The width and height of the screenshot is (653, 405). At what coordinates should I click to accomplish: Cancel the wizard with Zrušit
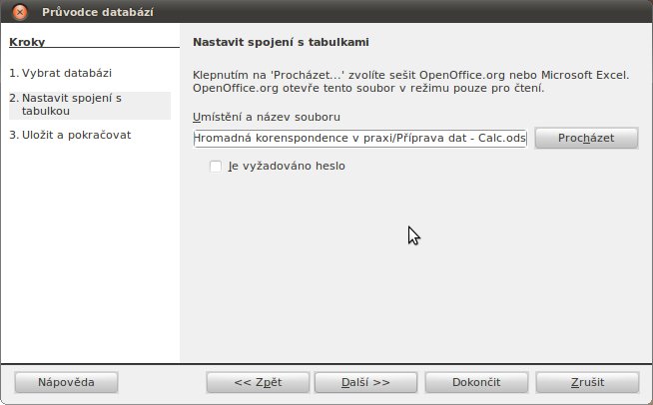pos(587,382)
